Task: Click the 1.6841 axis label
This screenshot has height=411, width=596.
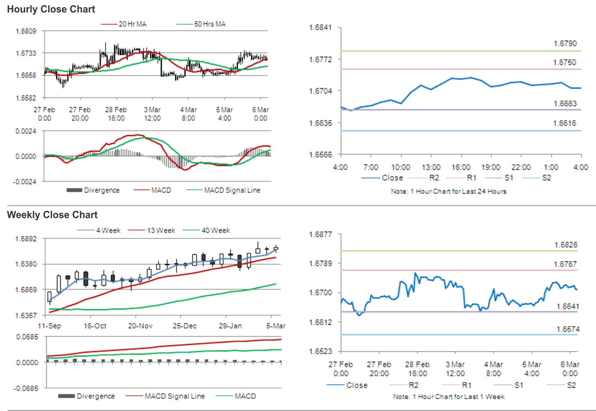Action: click(320, 27)
